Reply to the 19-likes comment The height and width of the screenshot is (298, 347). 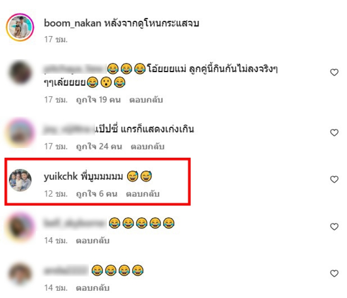pos(146,100)
